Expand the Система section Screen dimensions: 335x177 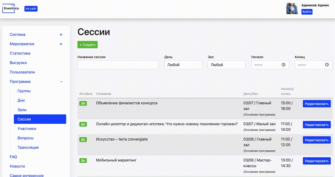(x=61, y=34)
